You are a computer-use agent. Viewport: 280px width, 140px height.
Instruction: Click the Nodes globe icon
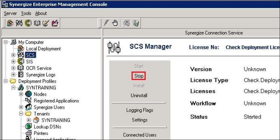click(x=29, y=94)
